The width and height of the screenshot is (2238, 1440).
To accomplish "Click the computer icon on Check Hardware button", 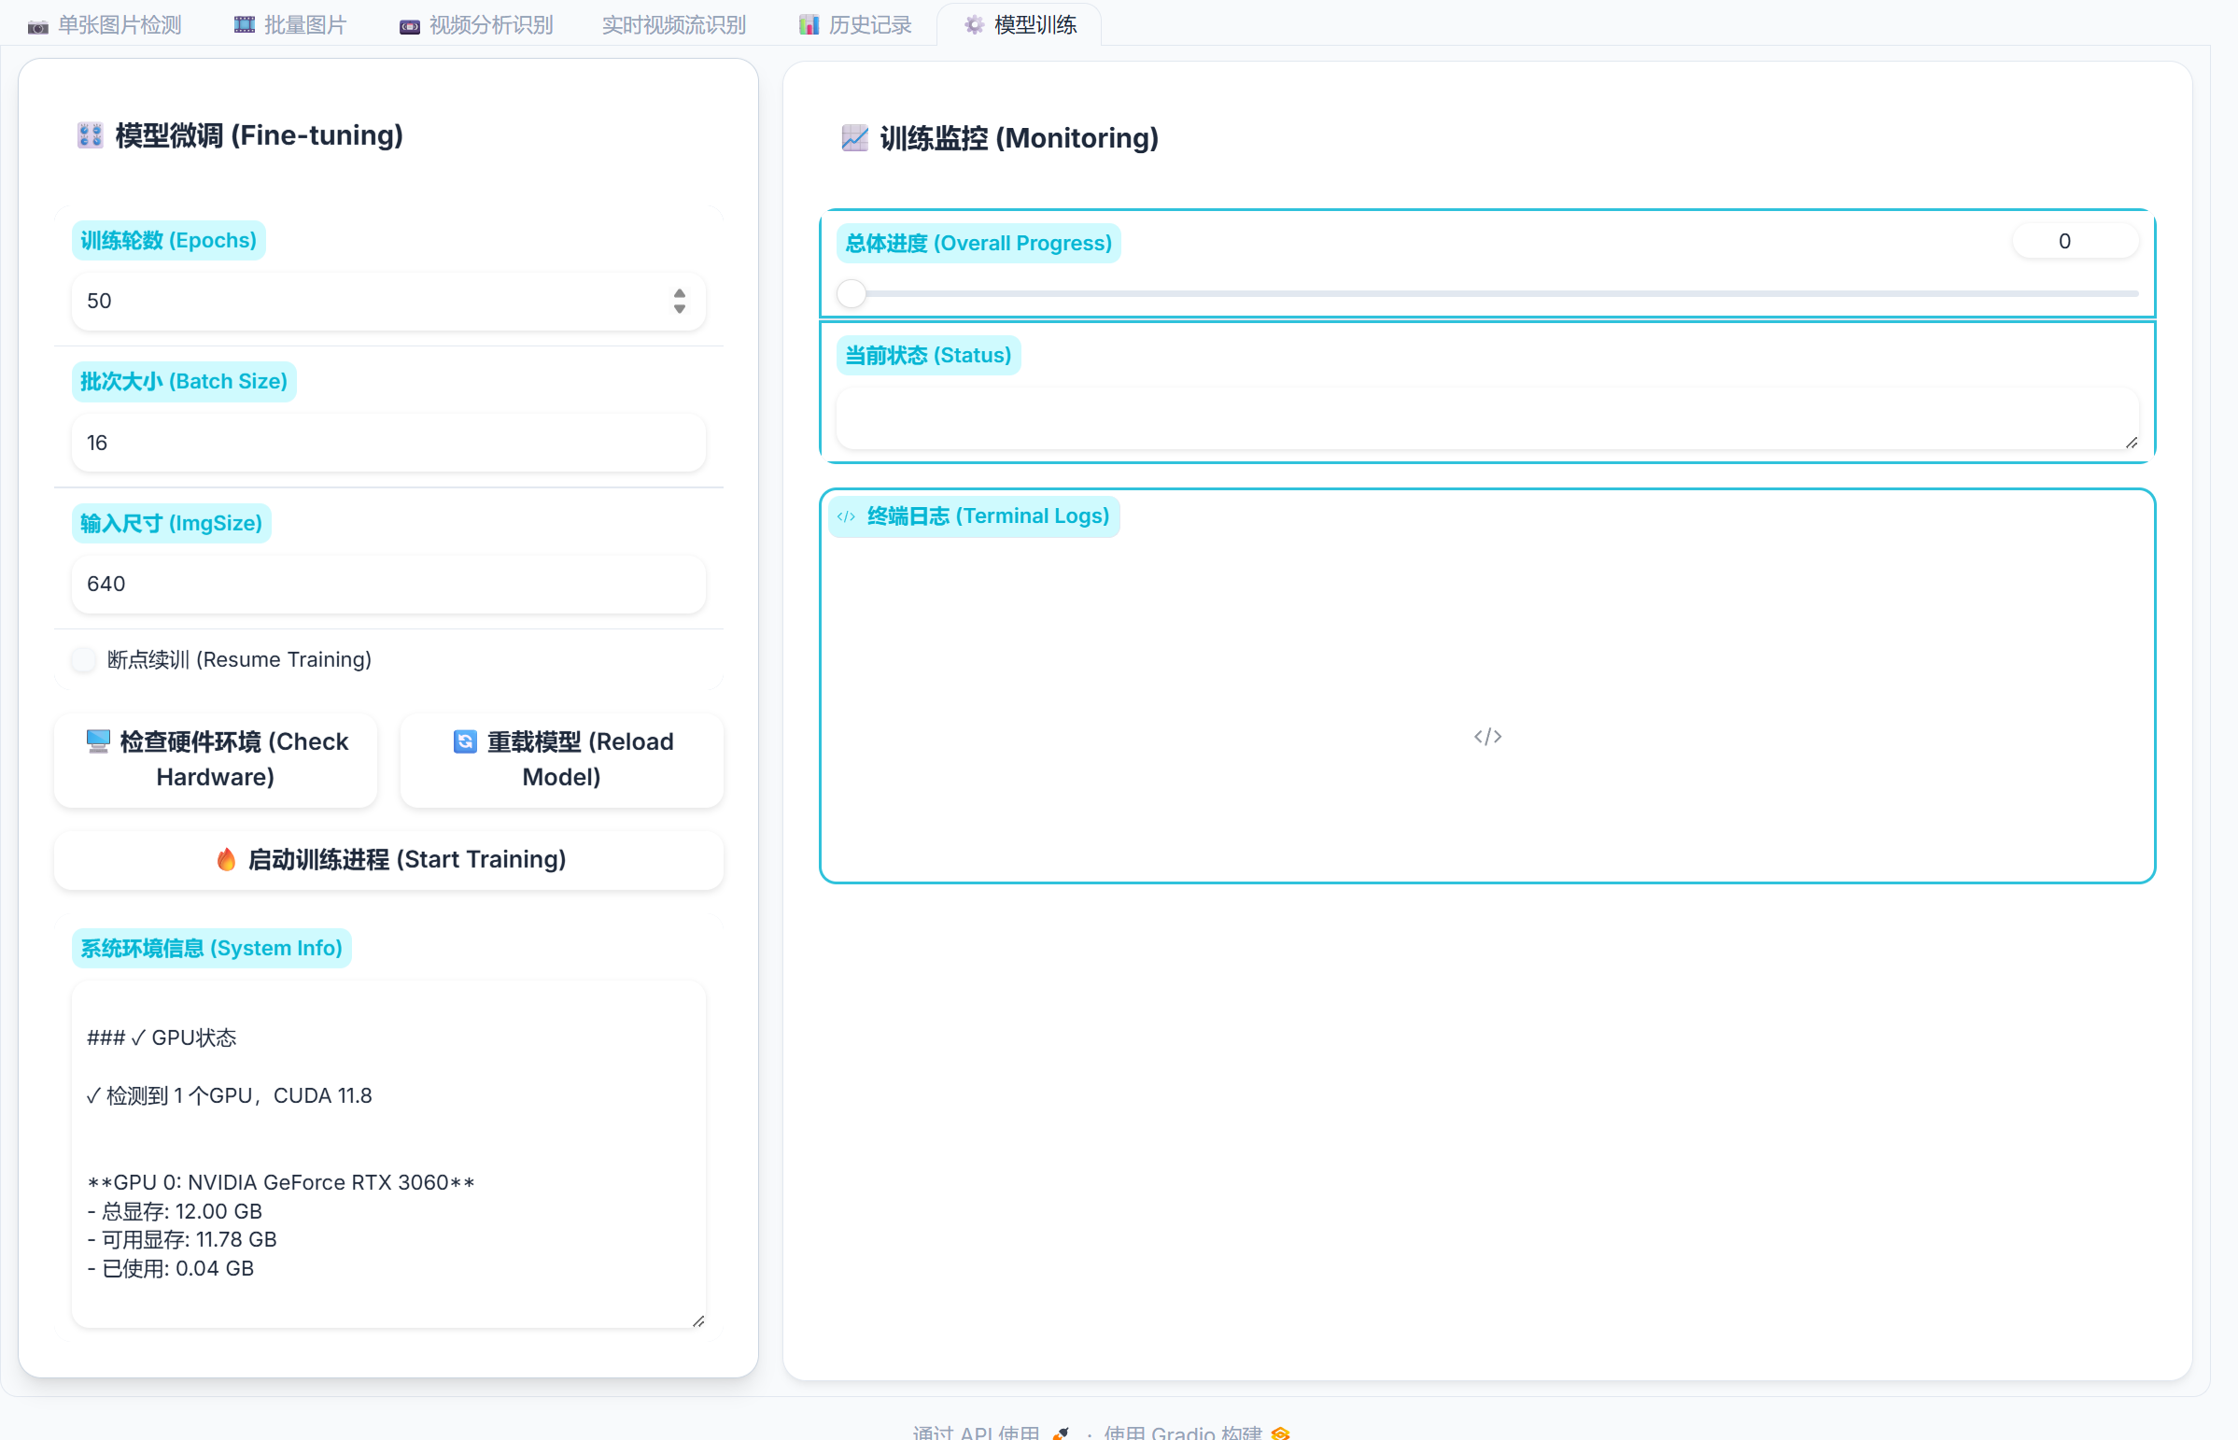I will 98,741.
